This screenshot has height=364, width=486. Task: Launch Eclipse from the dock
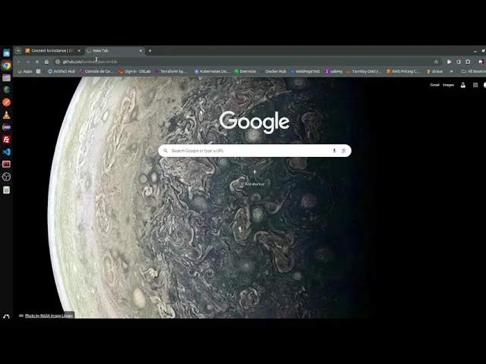click(x=7, y=127)
